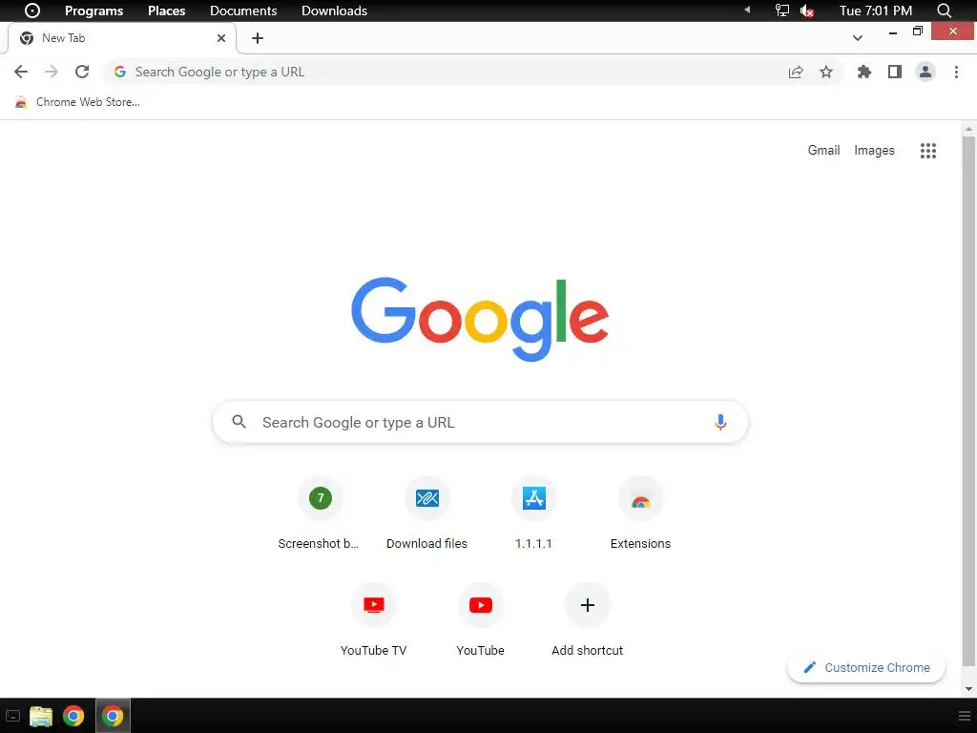Image resolution: width=977 pixels, height=733 pixels.
Task: Open the system search magnifier
Action: click(945, 10)
